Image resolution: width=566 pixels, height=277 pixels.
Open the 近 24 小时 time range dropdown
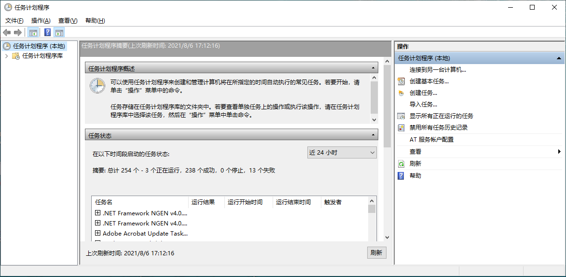click(x=342, y=153)
